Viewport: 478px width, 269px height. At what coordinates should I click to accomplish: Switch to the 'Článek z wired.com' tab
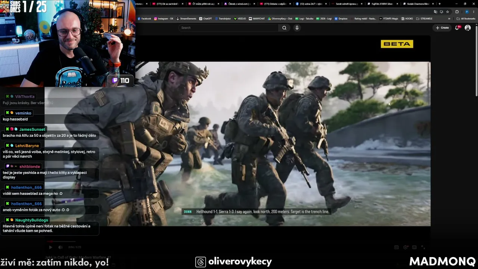click(239, 4)
